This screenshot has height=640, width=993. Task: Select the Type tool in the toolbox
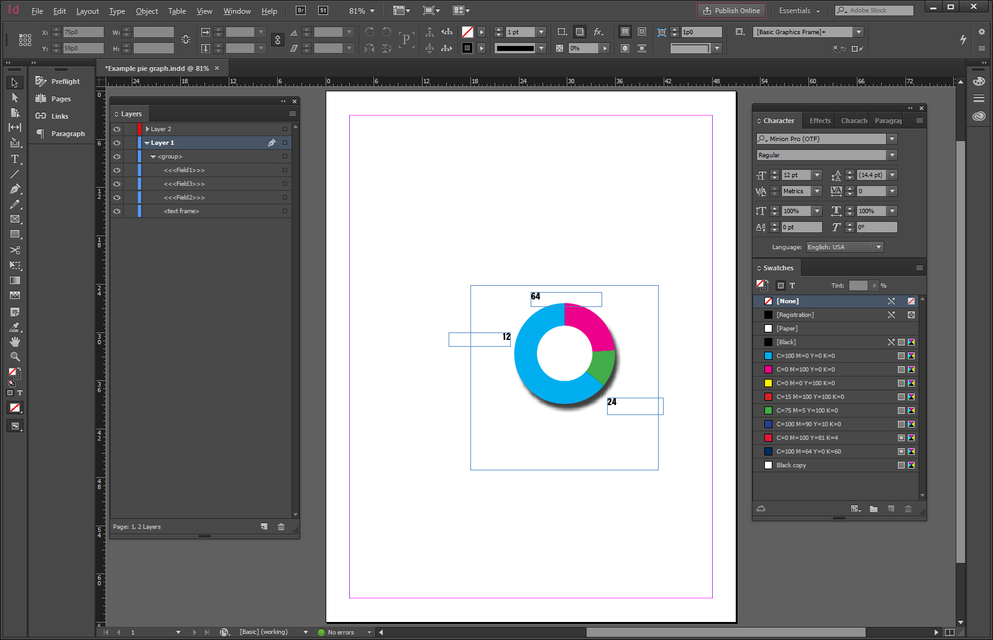point(15,159)
